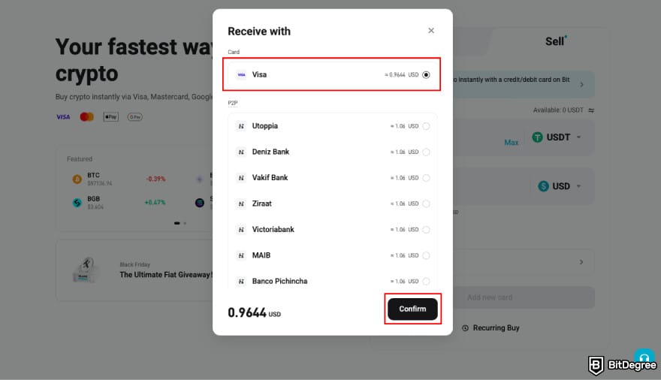Confirm the selected payment method
The width and height of the screenshot is (661, 380).
(x=412, y=309)
